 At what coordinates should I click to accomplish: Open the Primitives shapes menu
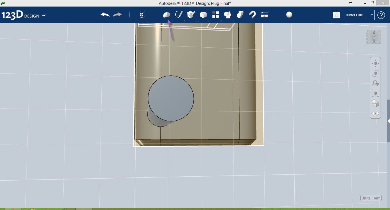coord(166,15)
